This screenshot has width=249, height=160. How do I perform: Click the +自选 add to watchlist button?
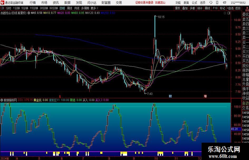click(230, 8)
